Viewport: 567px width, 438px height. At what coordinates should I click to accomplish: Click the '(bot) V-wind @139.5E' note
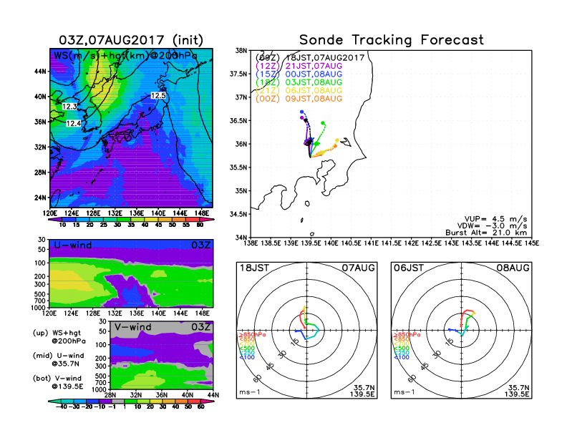(x=58, y=382)
